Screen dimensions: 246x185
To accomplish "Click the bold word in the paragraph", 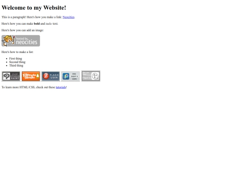I will point(37,24).
